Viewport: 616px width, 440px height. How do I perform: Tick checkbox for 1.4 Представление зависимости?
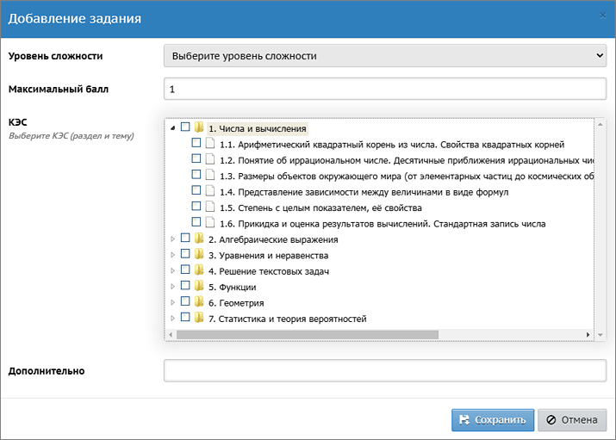(x=196, y=191)
